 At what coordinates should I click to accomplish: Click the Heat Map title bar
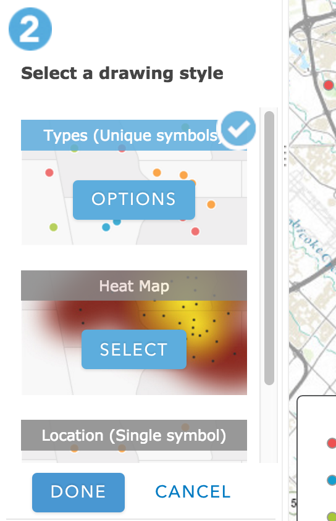pyautogui.click(x=134, y=286)
